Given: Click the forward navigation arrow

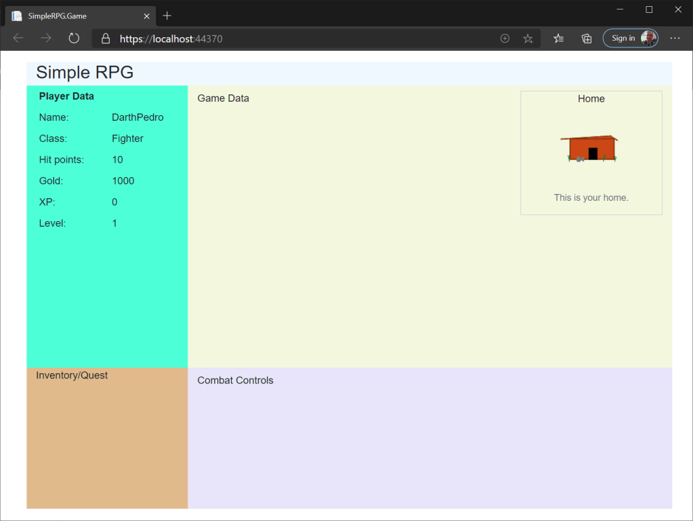Looking at the screenshot, I should click(46, 39).
